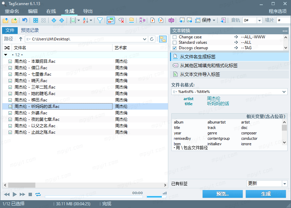Click the blue undo arrow icon

coord(25,20)
